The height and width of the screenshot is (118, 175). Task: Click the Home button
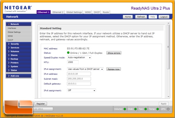128,17
